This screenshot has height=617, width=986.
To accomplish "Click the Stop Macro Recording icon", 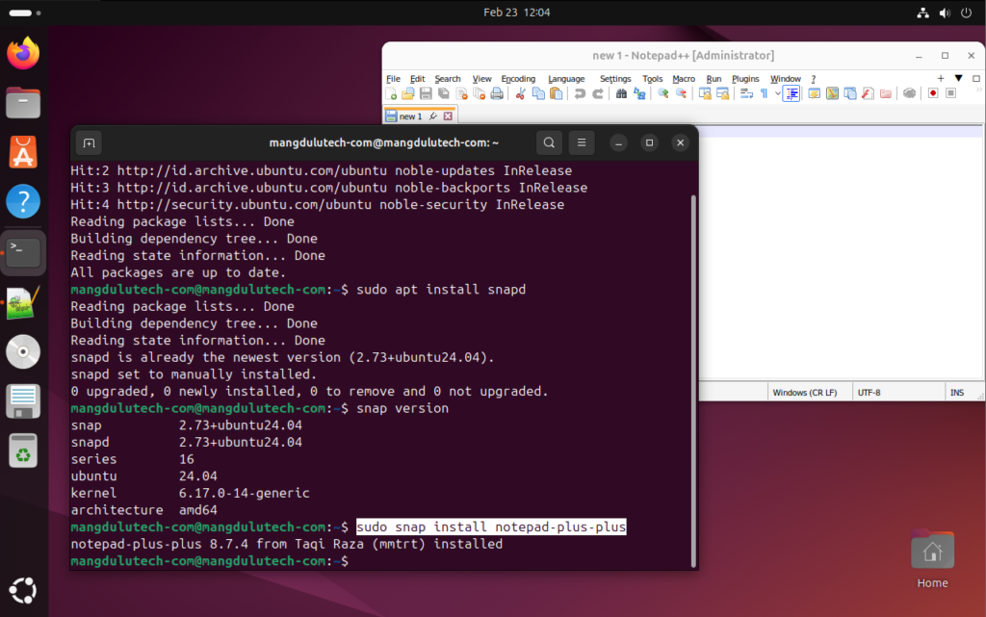I will (x=950, y=92).
